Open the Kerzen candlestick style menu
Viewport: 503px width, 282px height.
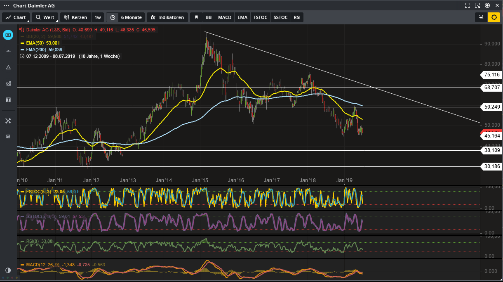75,17
